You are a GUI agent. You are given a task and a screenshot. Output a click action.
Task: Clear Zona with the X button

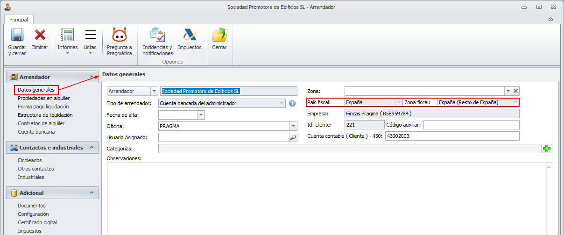point(515,91)
